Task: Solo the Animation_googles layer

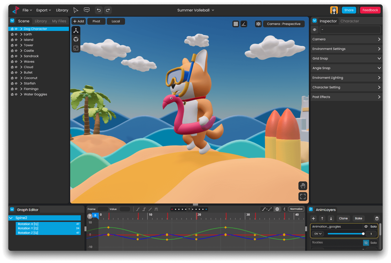Action: (x=374, y=227)
